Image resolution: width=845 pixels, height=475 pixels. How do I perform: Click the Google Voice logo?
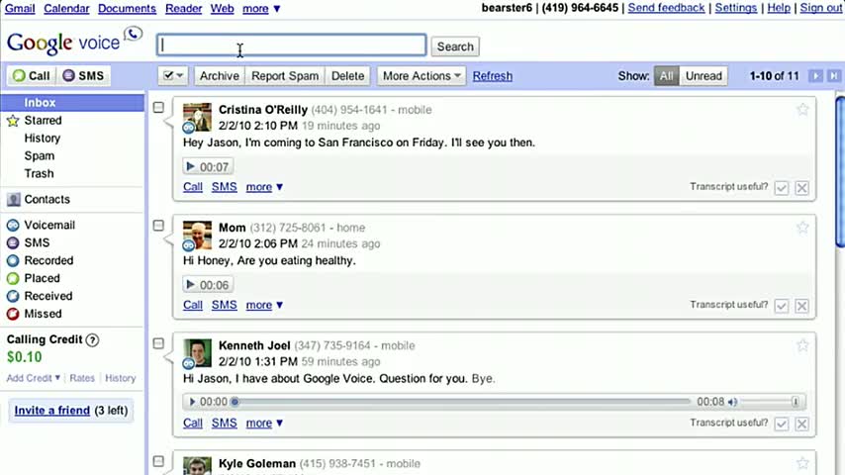point(74,42)
